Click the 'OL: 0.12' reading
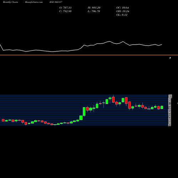Viewport: 178px width, 178px height. click(x=122, y=15)
